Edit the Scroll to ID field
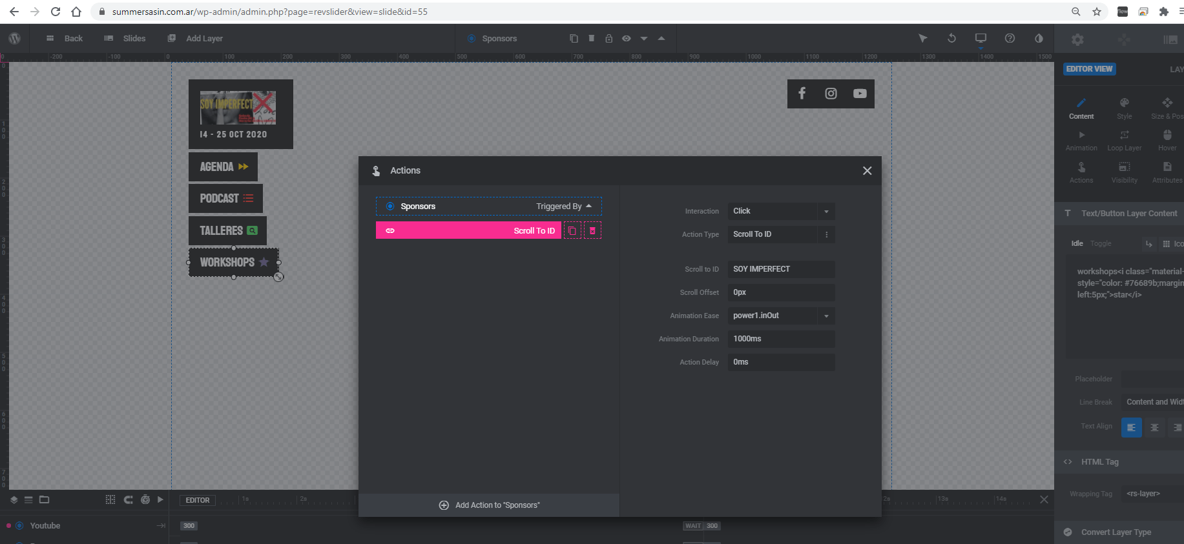 (782, 269)
